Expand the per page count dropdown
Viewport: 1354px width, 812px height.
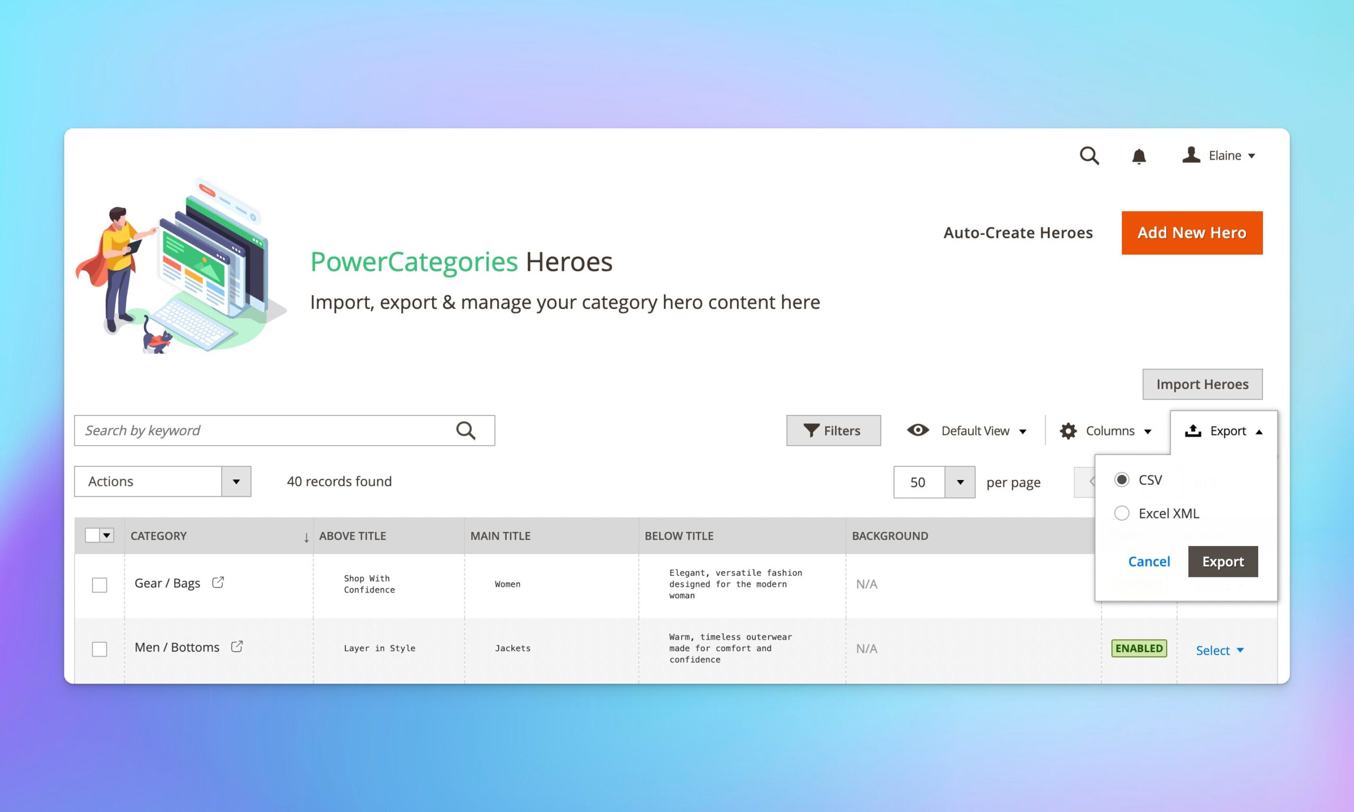tap(959, 482)
